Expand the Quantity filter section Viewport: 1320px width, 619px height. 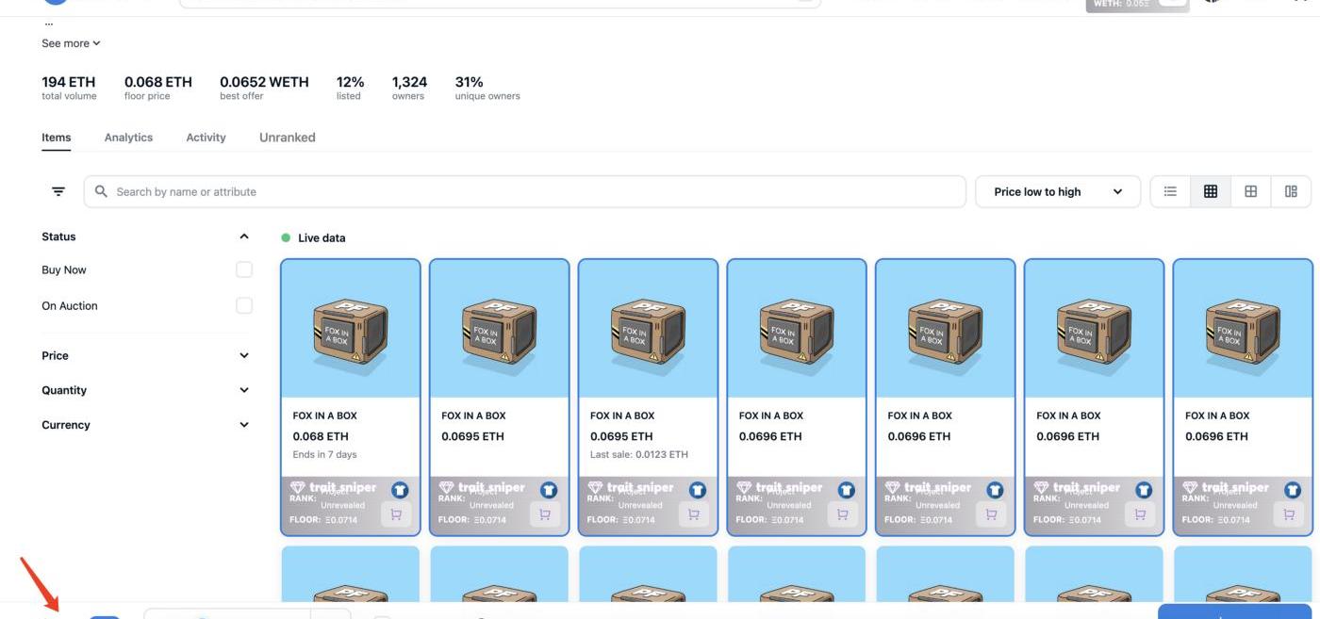pyautogui.click(x=244, y=390)
